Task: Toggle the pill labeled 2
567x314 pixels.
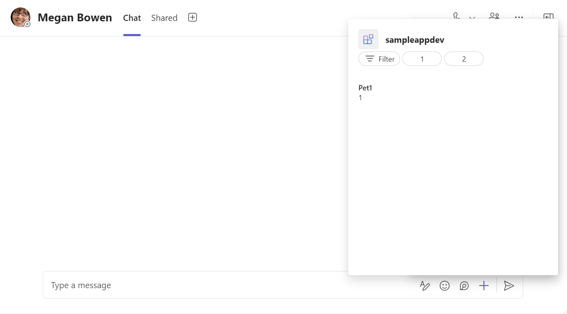Action: click(x=464, y=59)
